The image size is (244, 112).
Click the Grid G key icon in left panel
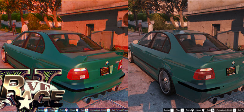point(87,110)
